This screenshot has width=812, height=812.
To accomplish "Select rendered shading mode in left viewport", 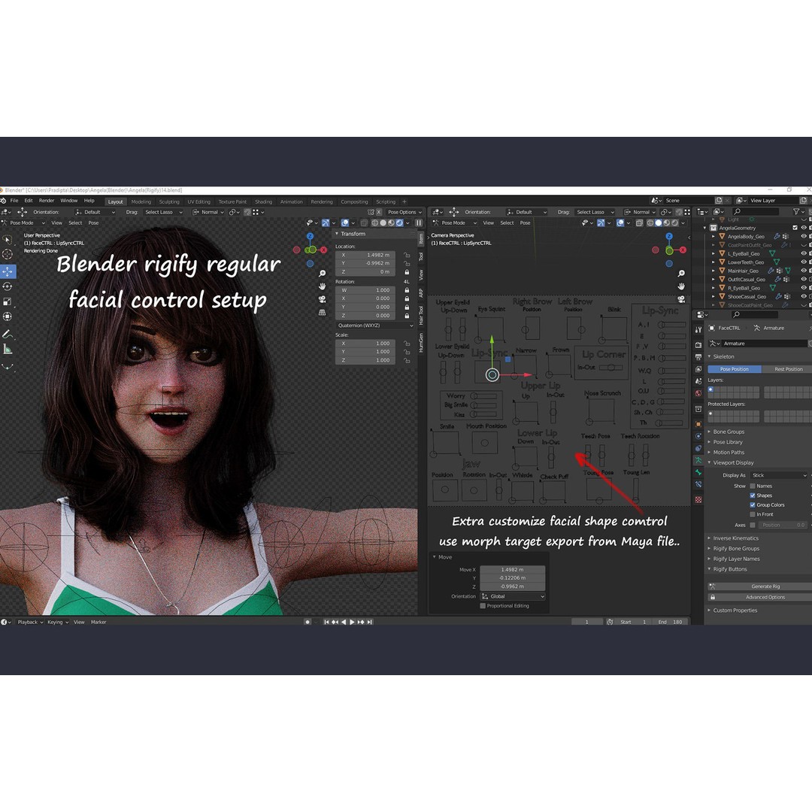I will (x=400, y=223).
